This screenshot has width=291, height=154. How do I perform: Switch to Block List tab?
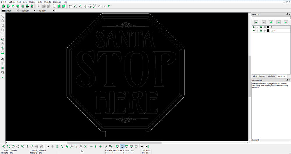(x=272, y=76)
